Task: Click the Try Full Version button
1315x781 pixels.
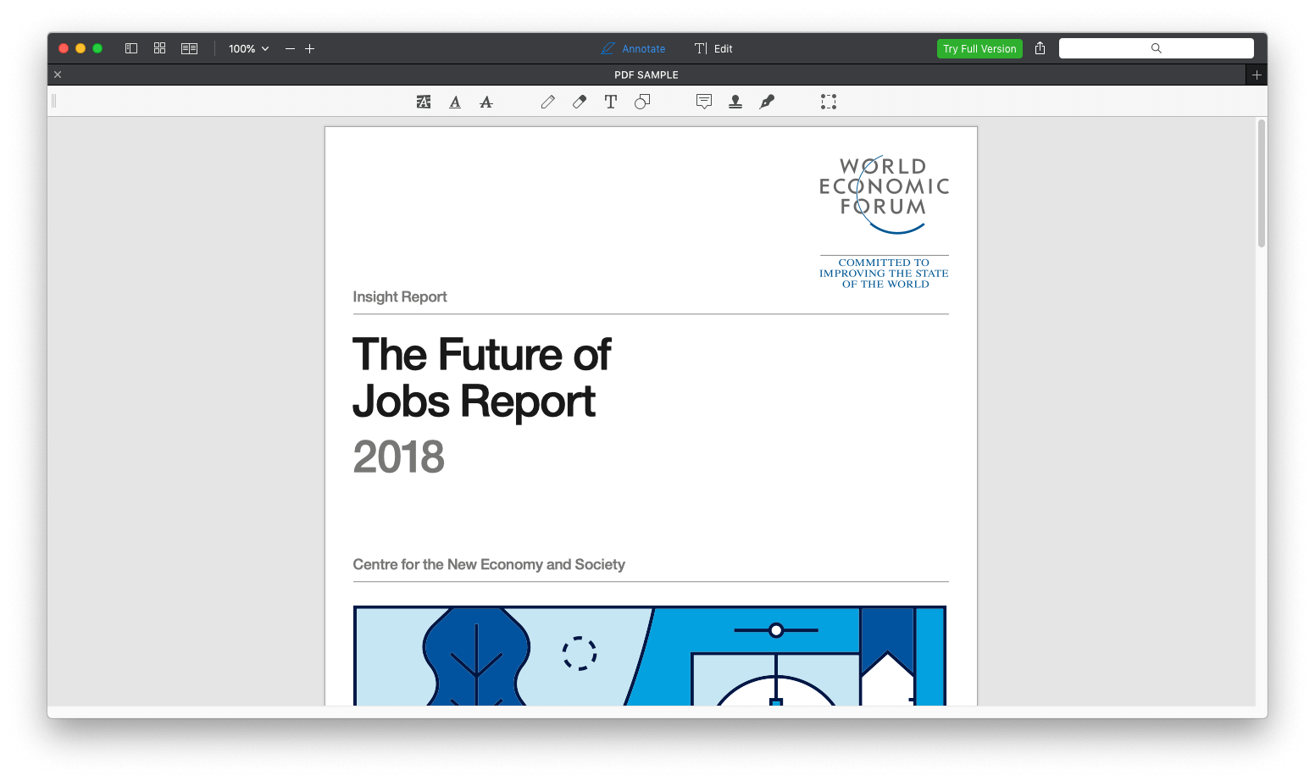Action: [x=979, y=48]
